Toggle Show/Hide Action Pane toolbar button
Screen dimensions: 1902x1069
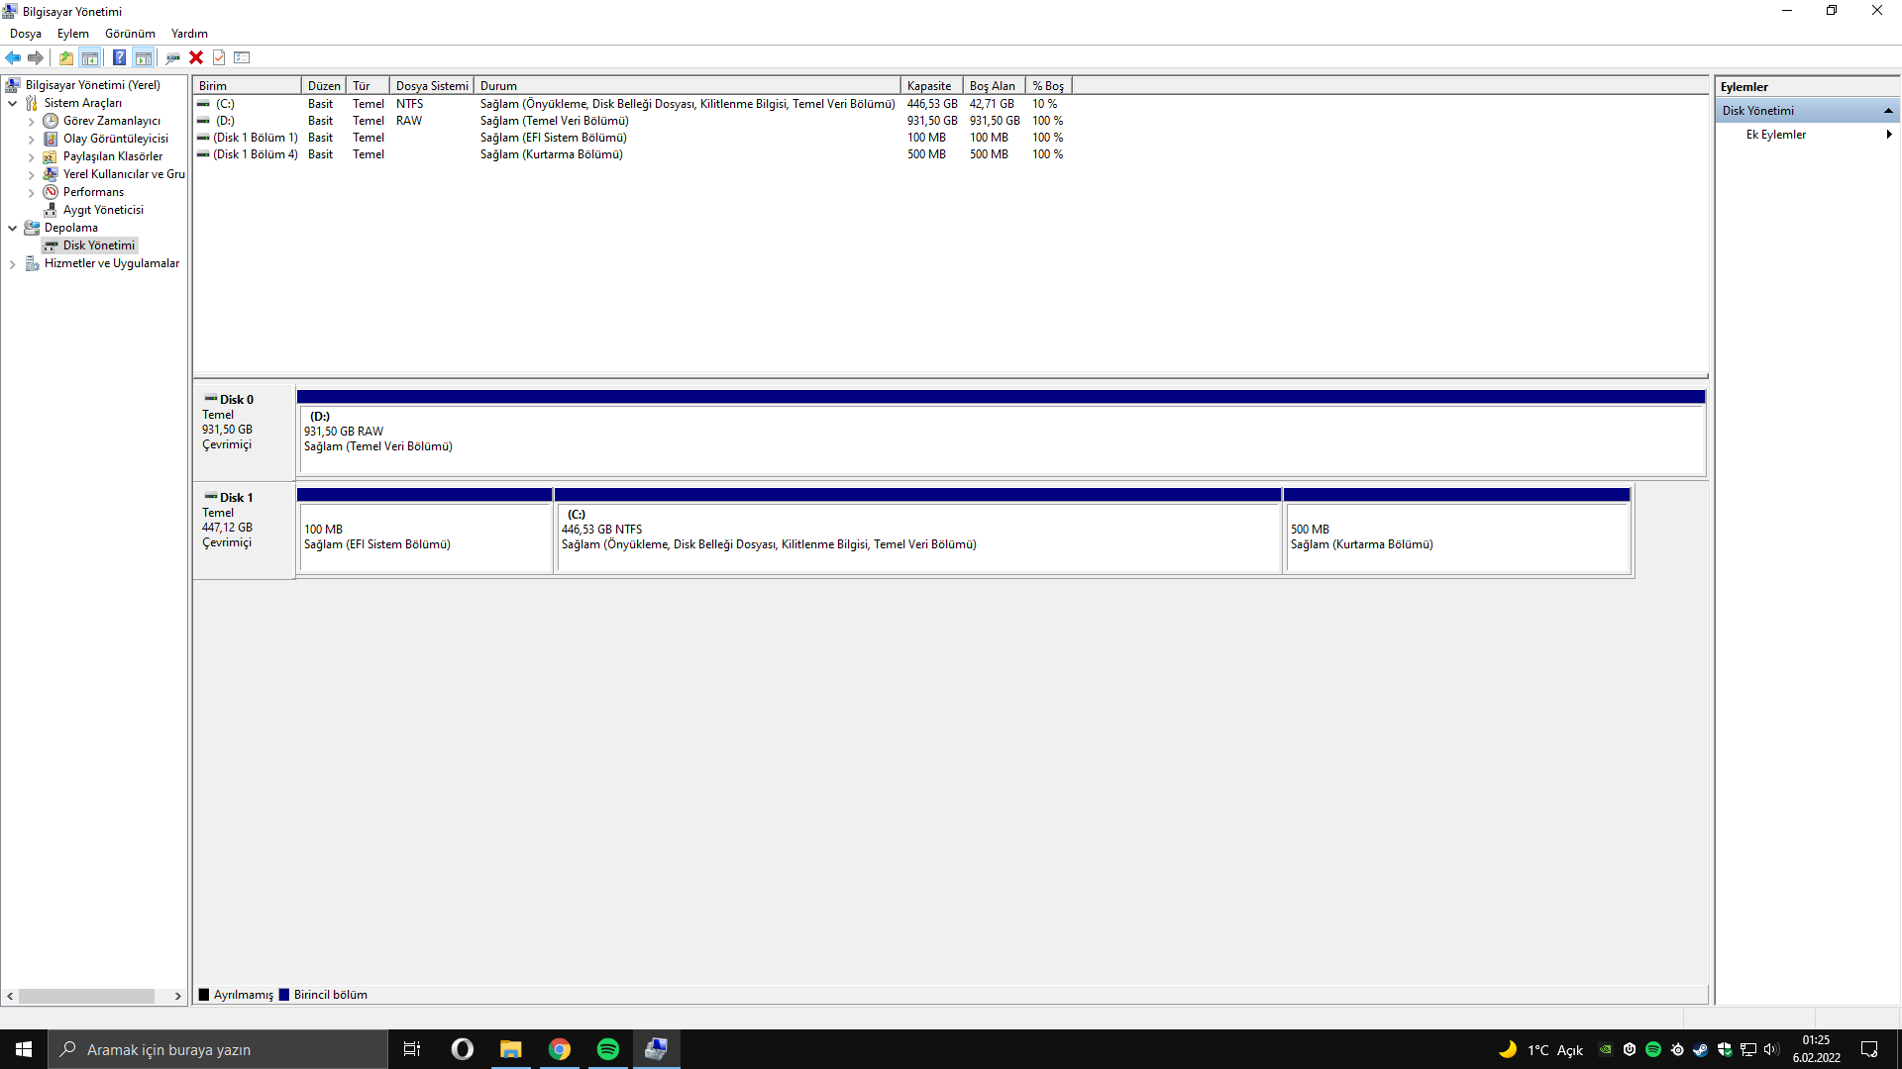144,57
